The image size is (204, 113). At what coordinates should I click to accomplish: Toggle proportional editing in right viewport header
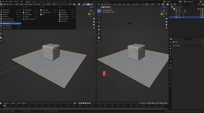coord(152,4)
